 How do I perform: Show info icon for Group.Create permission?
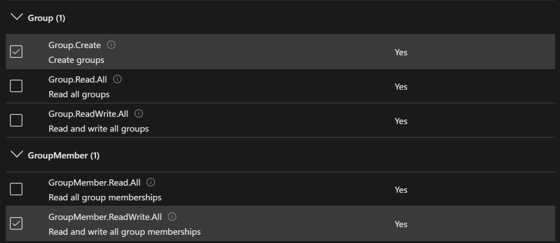click(x=112, y=45)
